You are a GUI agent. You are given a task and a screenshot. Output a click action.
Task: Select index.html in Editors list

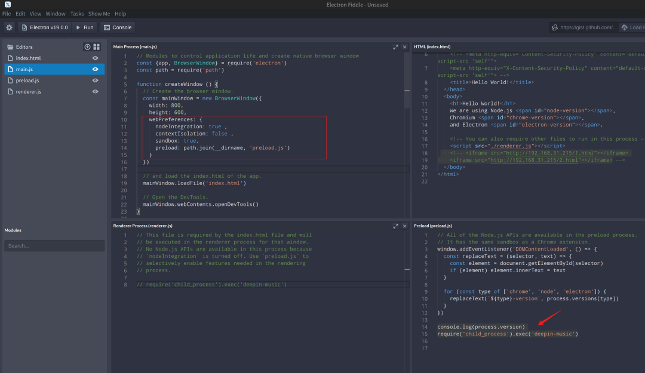tap(54, 58)
